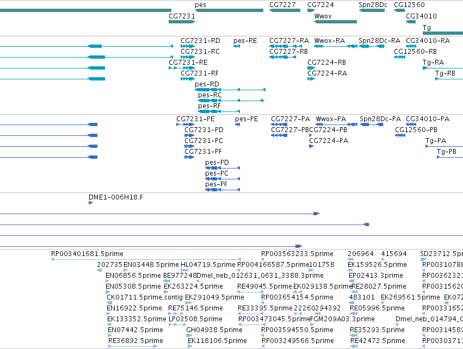Select EST HL04719.5prime
The height and width of the screenshot is (349, 463).
184,270
